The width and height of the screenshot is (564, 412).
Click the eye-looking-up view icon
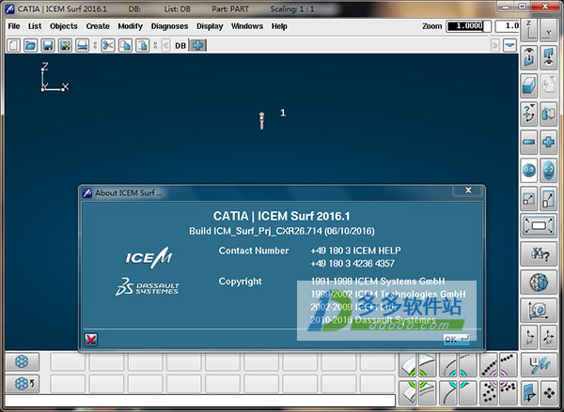tap(549, 57)
